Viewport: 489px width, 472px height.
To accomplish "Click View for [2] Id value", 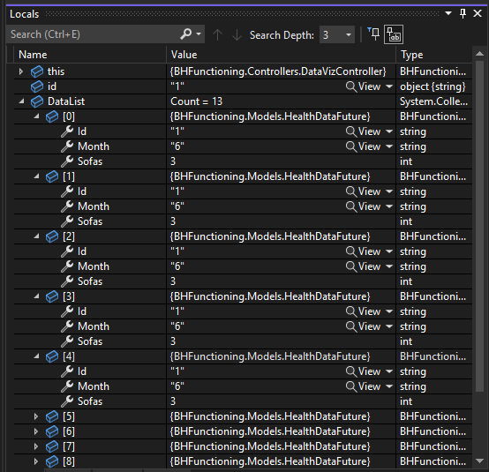I will (x=364, y=251).
